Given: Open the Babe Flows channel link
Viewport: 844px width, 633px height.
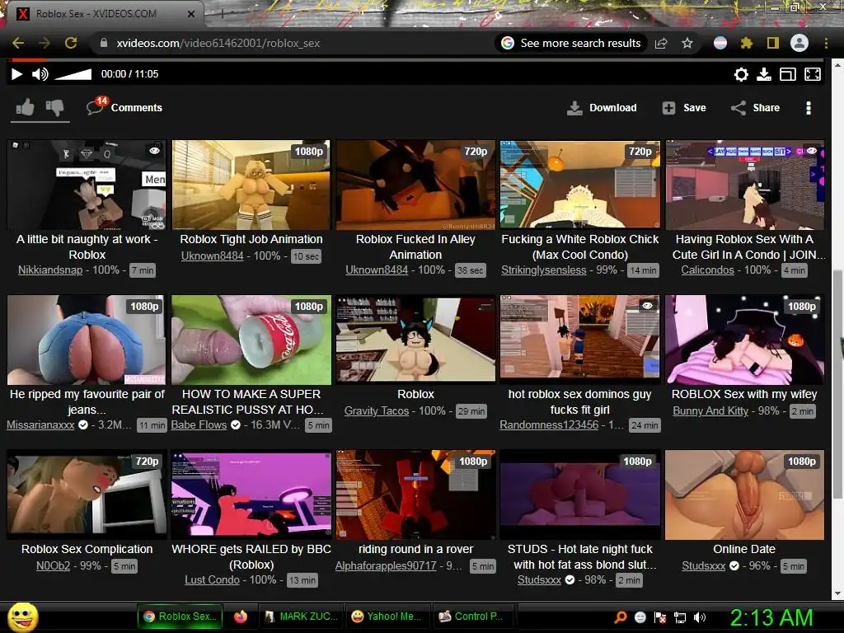Looking at the screenshot, I should 199,424.
